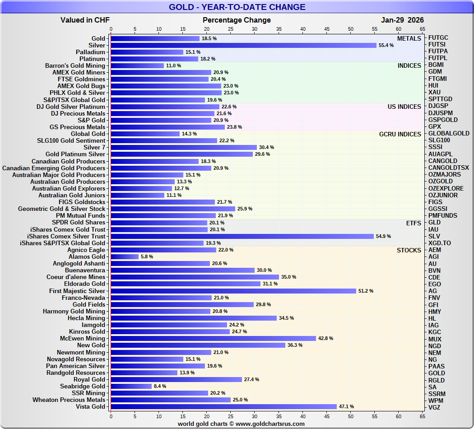Image resolution: width=474 pixels, height=429 pixels.
Task: Click the SLV ticker symbol
Action: [434, 237]
